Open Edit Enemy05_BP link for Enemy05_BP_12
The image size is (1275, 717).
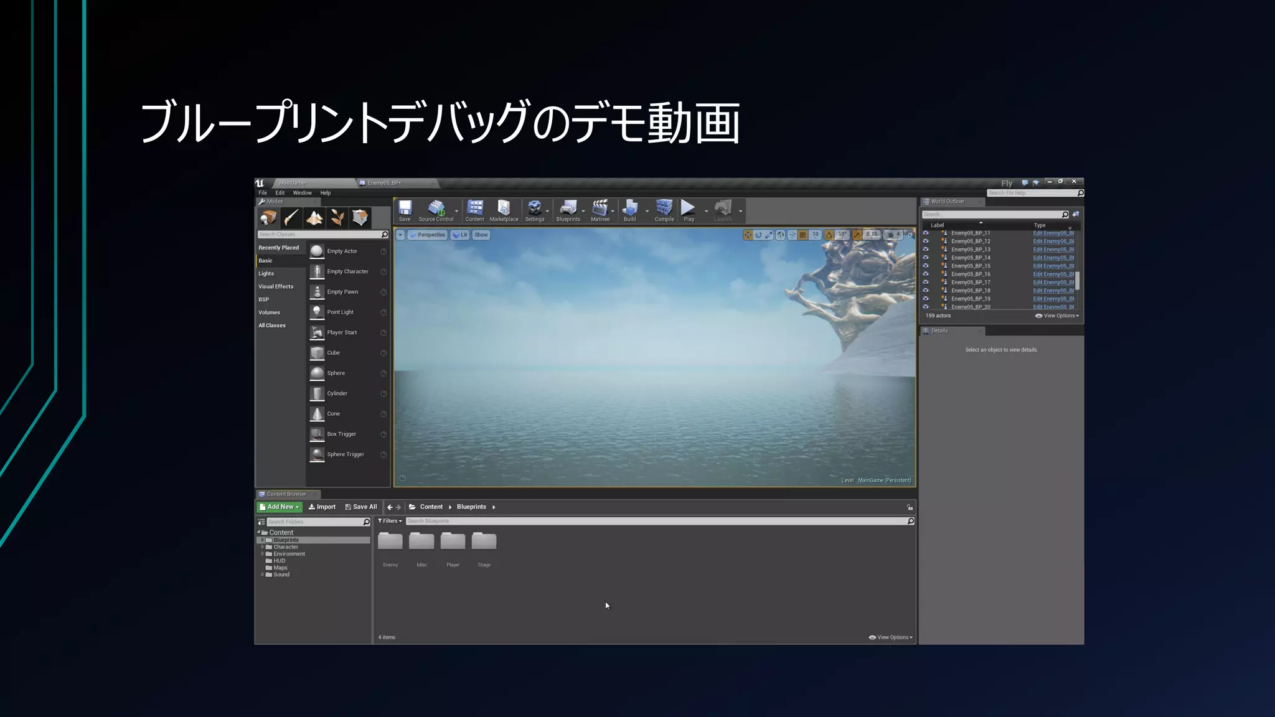(x=1053, y=241)
